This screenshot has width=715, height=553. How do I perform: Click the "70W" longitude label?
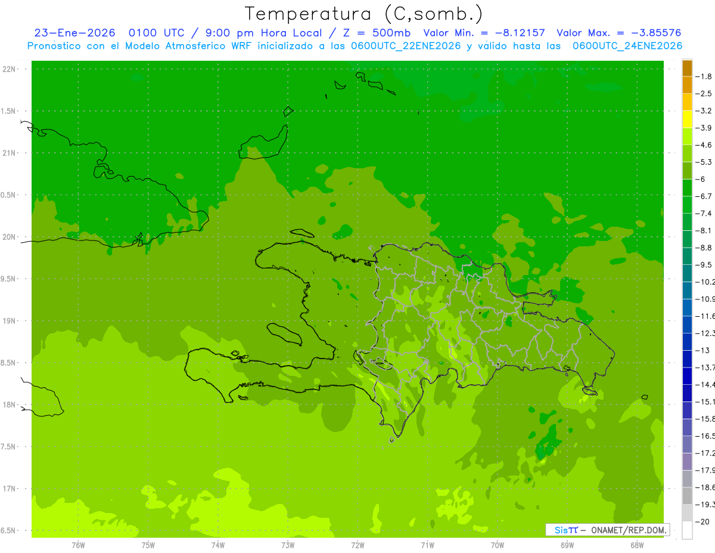click(x=498, y=545)
